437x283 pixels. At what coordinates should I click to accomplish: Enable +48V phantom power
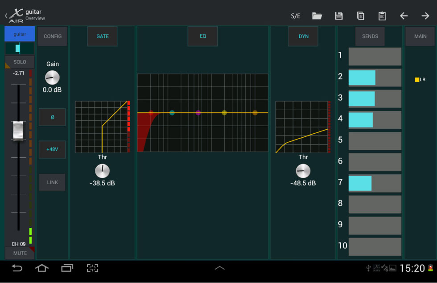point(52,149)
